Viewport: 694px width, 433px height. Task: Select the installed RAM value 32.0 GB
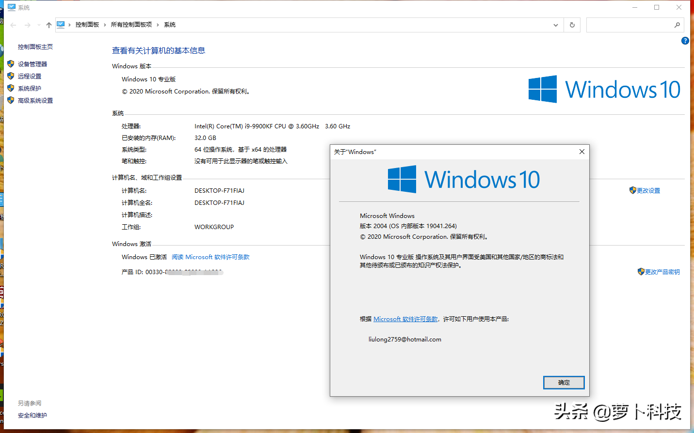tap(205, 138)
